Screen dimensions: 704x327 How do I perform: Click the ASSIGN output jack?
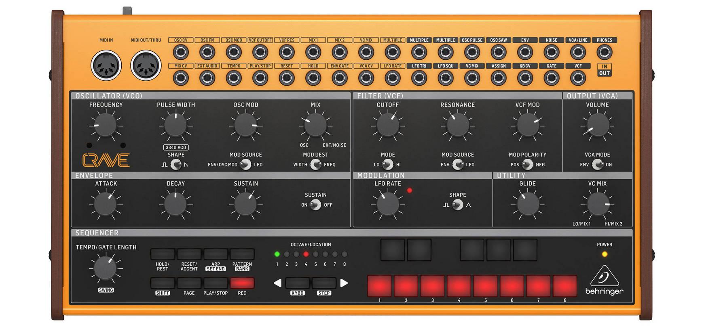coord(499,78)
